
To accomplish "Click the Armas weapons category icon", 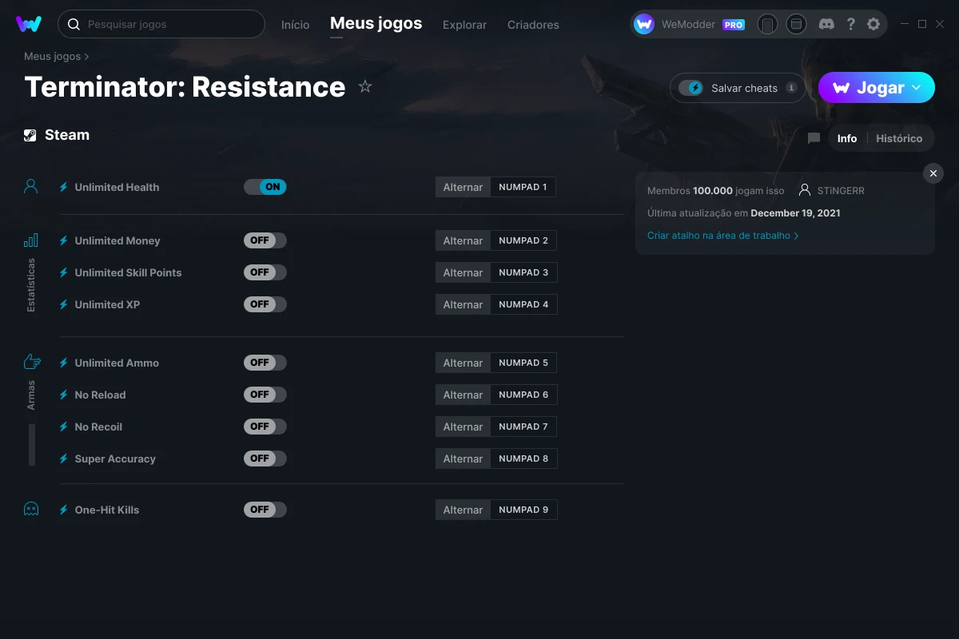I will (x=32, y=362).
